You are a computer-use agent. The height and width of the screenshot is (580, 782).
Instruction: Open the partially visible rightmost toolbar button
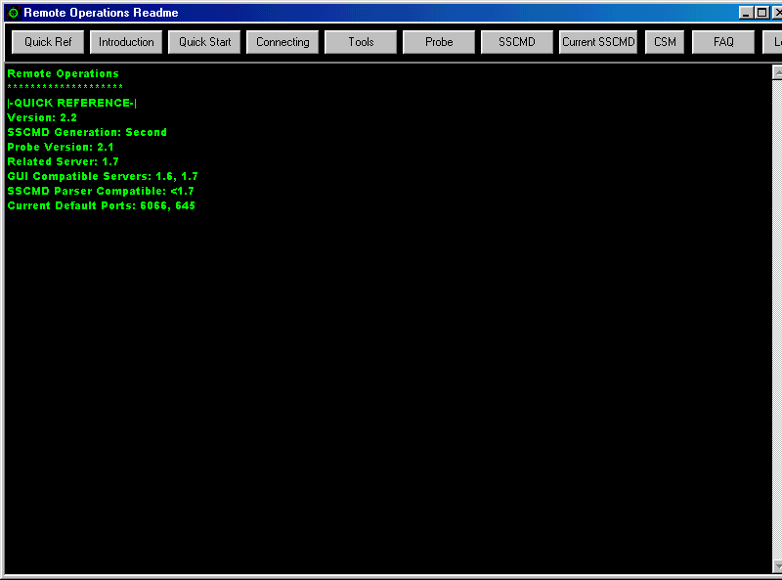pyautogui.click(x=774, y=42)
